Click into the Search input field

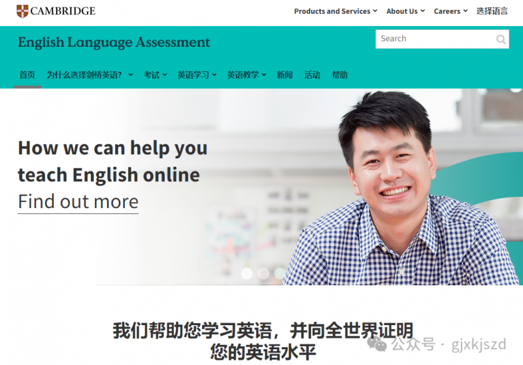435,39
